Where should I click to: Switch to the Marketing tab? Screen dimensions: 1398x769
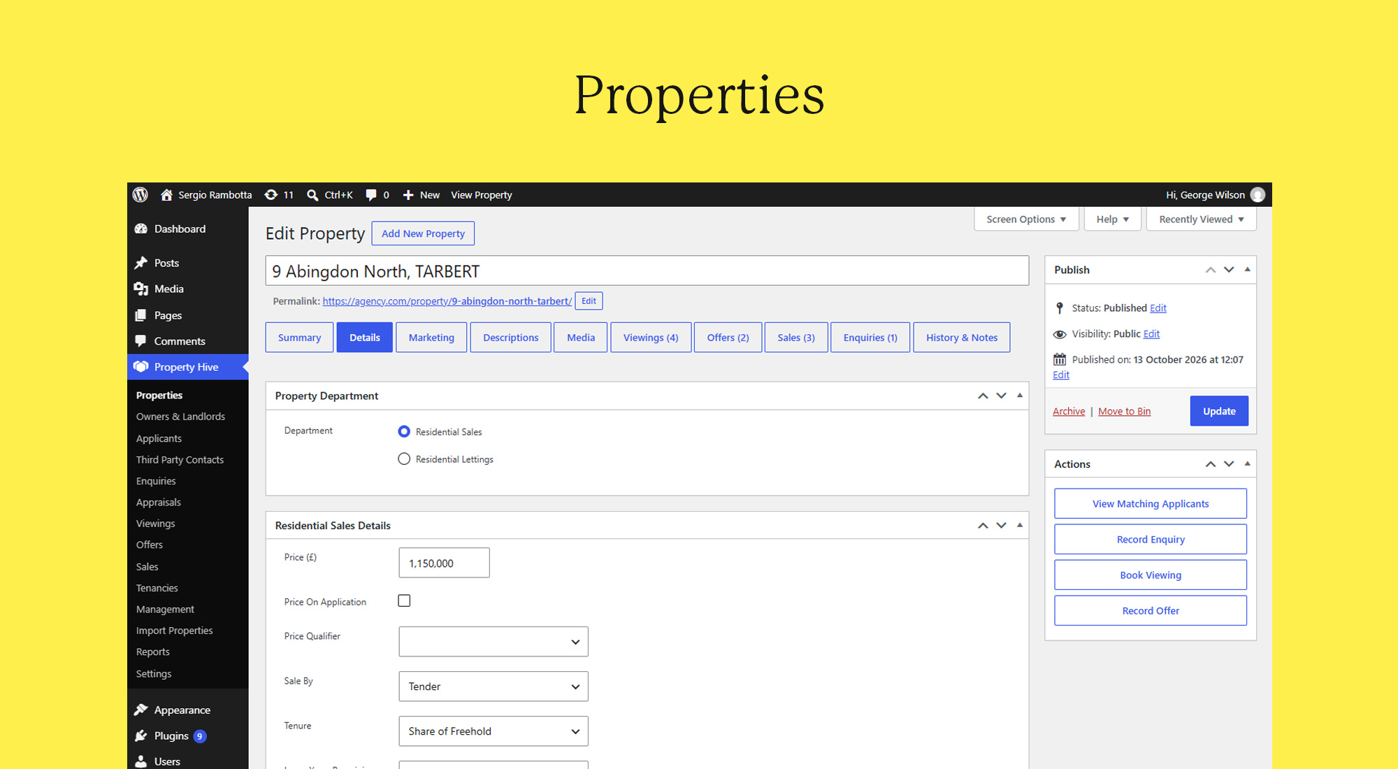pyautogui.click(x=431, y=337)
